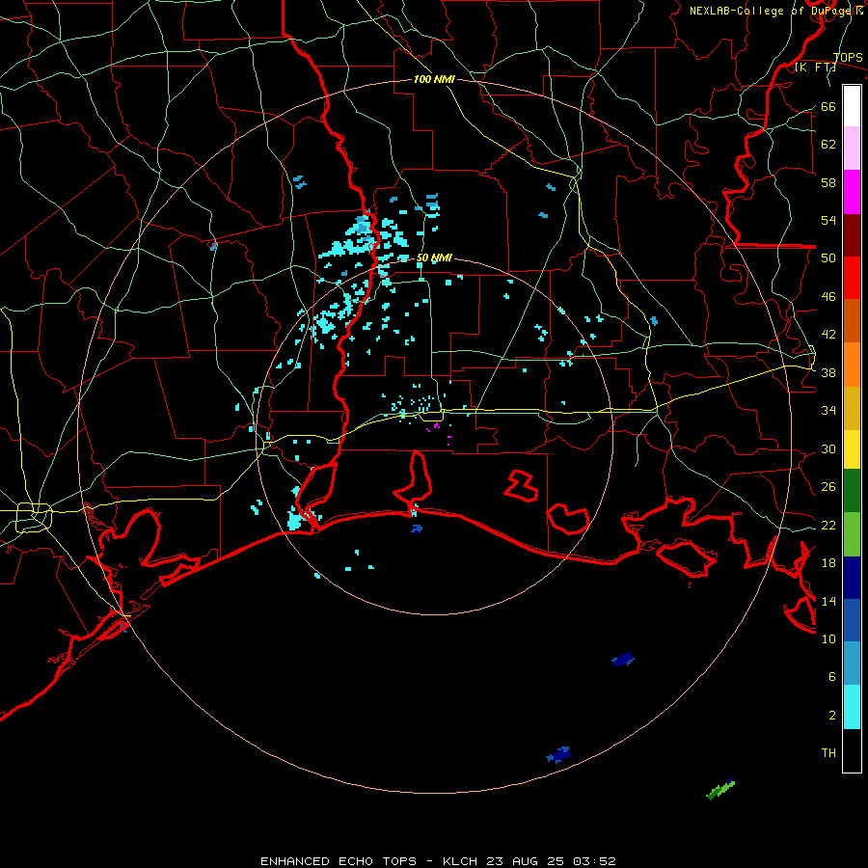
Task: Click the "50 NMI" range ring label
Action: tap(434, 258)
